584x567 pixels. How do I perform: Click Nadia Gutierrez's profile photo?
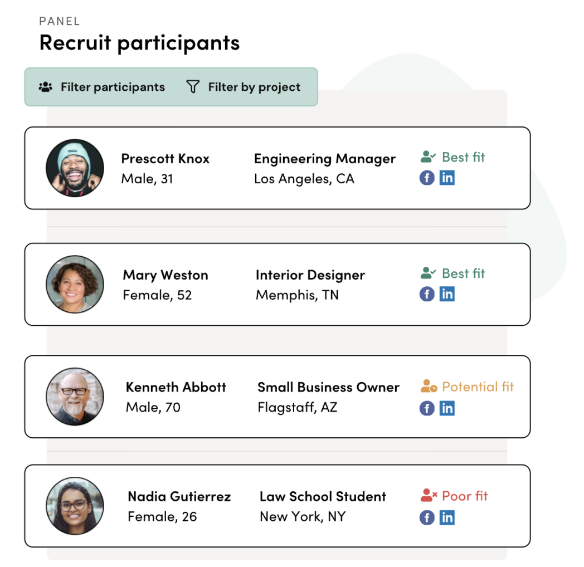(x=75, y=506)
